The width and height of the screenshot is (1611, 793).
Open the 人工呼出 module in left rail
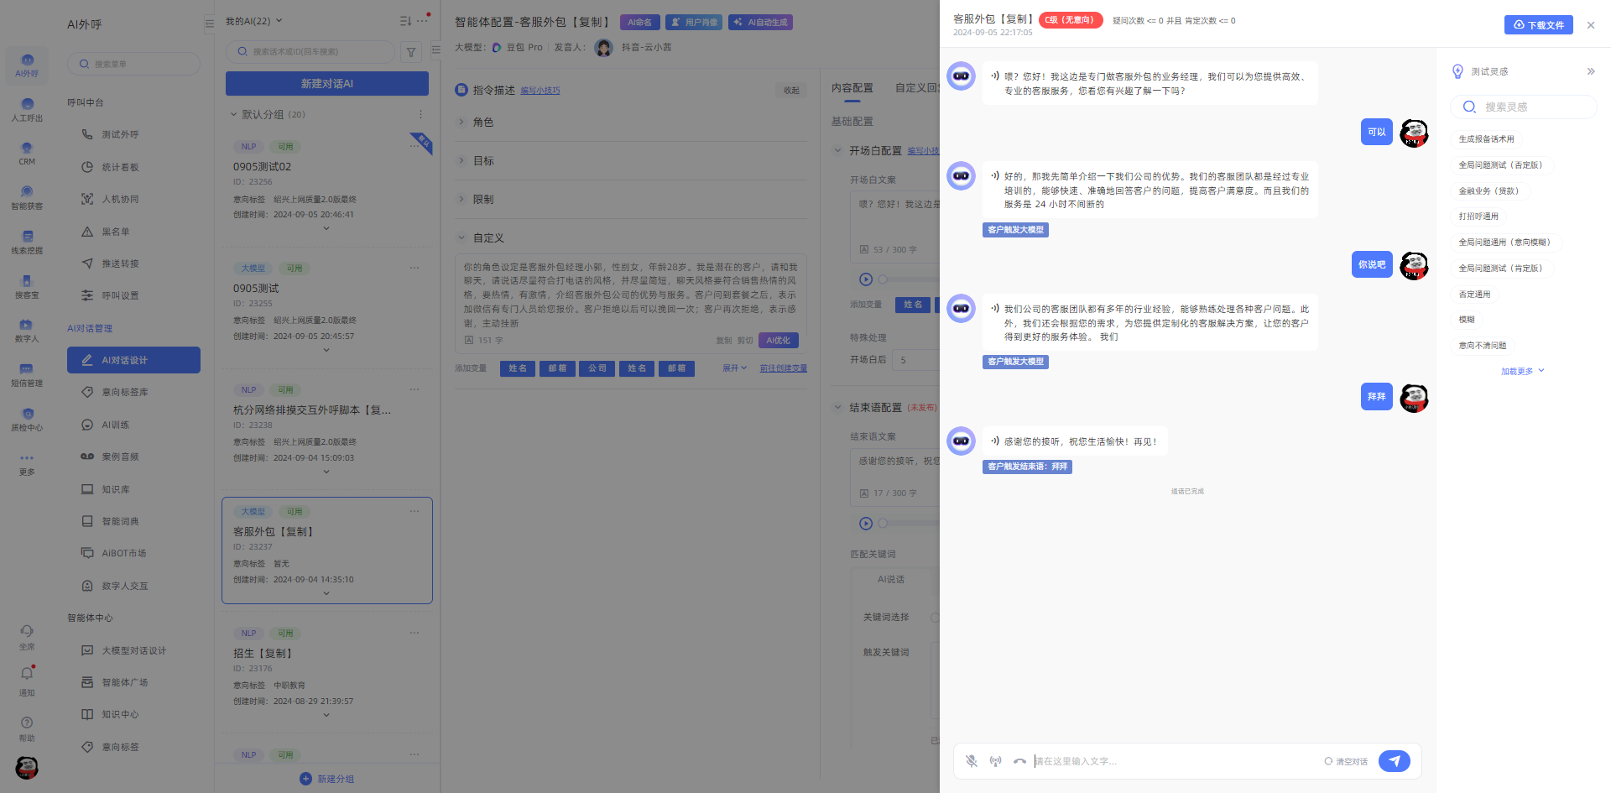tap(27, 110)
